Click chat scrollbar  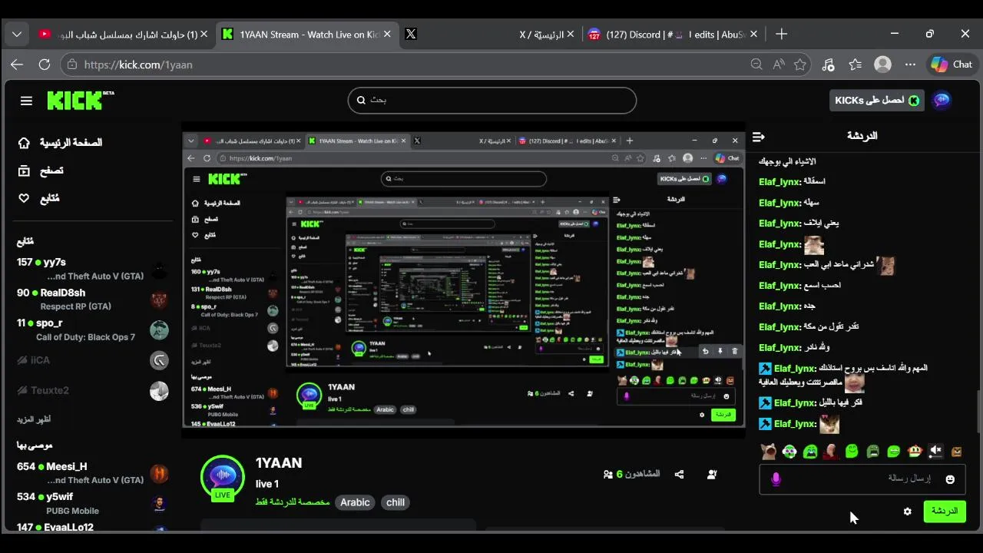tap(978, 411)
